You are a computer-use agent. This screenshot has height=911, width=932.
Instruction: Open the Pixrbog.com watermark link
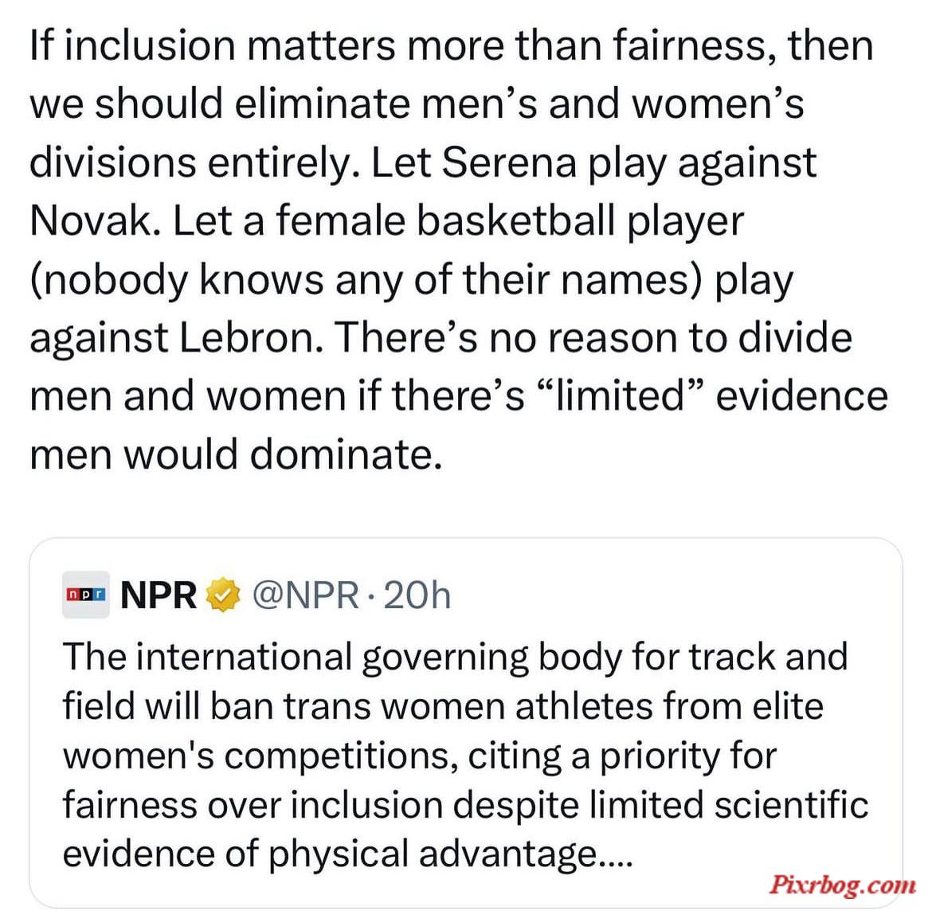tap(843, 885)
